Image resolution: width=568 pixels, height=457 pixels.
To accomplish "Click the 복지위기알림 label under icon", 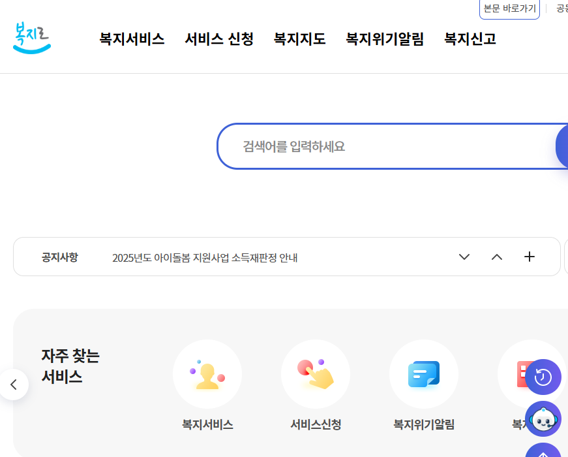I will 424,424.
